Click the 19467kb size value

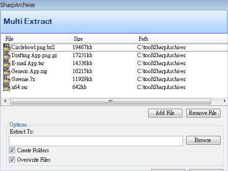82,47
